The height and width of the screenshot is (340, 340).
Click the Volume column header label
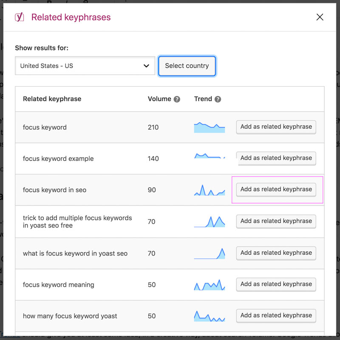click(x=159, y=99)
